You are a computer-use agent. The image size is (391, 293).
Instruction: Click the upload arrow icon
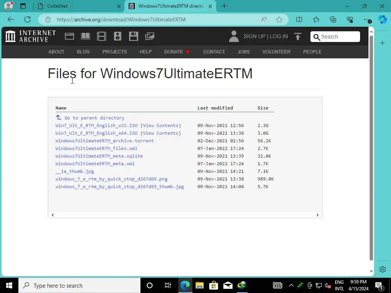tap(298, 36)
